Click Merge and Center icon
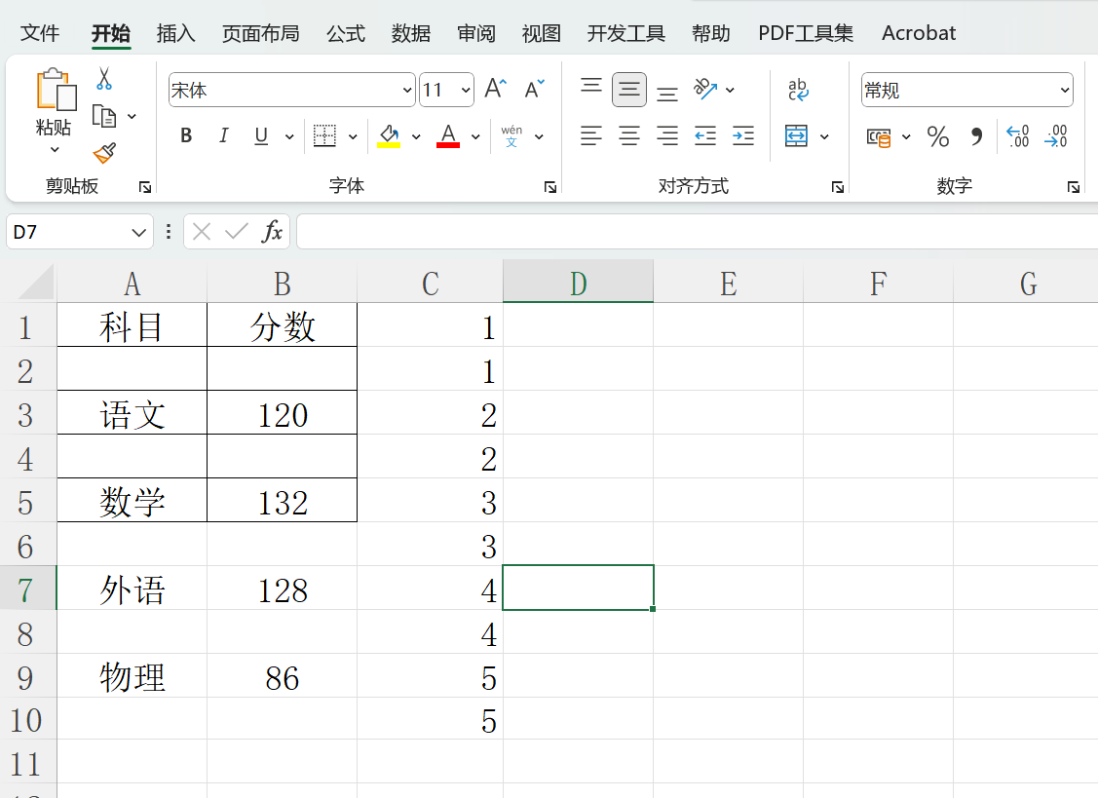 coord(796,135)
